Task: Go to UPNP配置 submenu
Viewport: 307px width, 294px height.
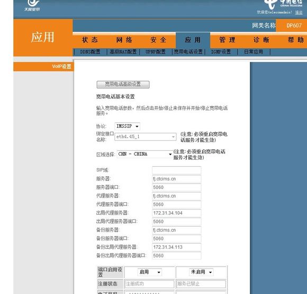Action: [156, 52]
